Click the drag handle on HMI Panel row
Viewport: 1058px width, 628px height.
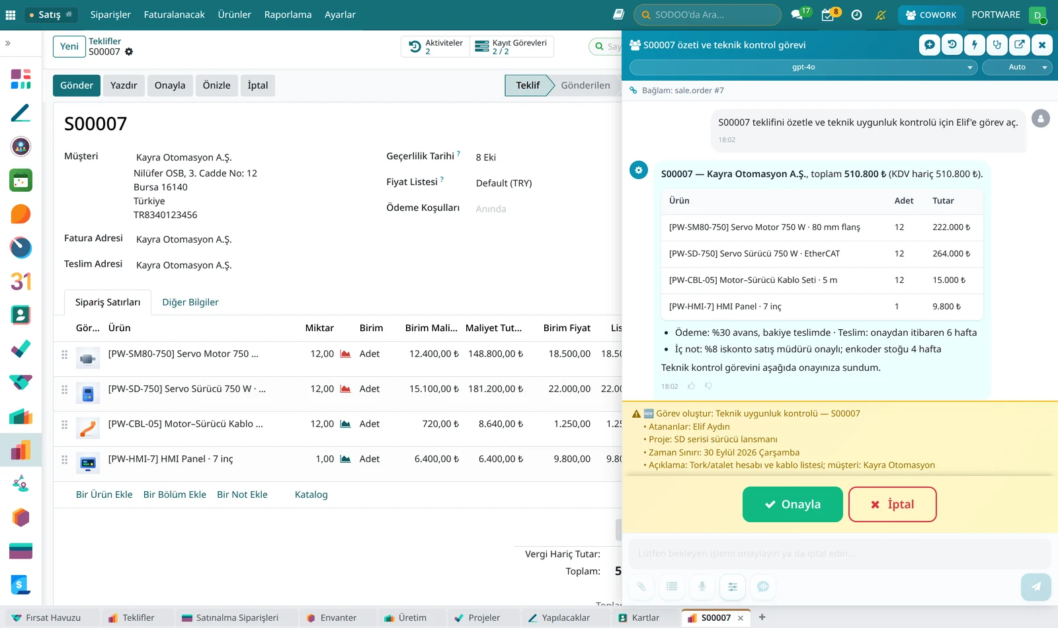[64, 459]
